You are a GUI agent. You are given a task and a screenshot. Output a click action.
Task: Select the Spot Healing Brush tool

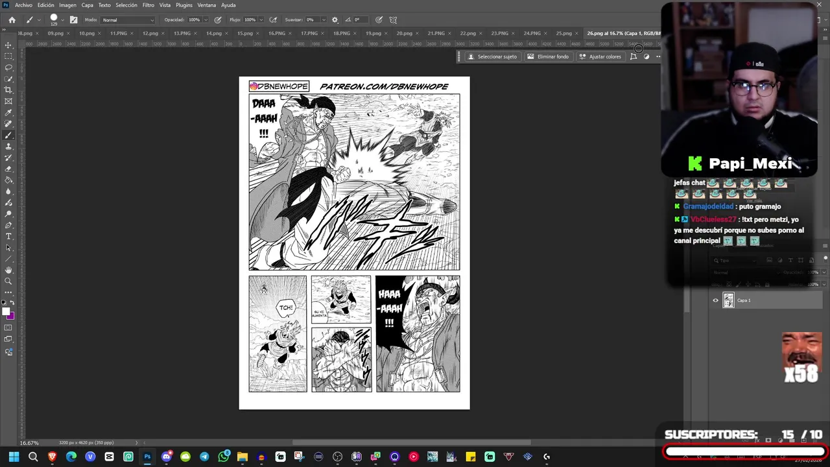(8, 124)
